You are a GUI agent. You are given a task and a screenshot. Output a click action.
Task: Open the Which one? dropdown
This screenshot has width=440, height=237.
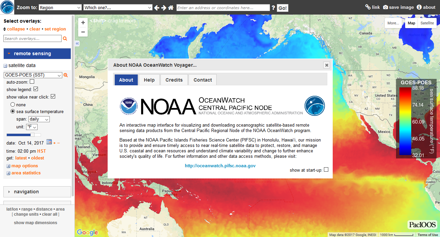[118, 7]
